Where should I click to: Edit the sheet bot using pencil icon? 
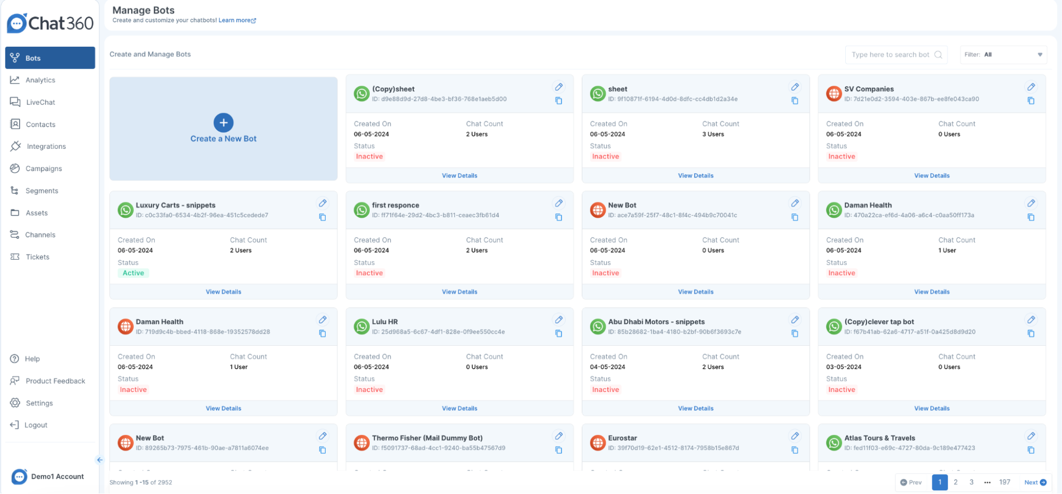[x=795, y=87]
